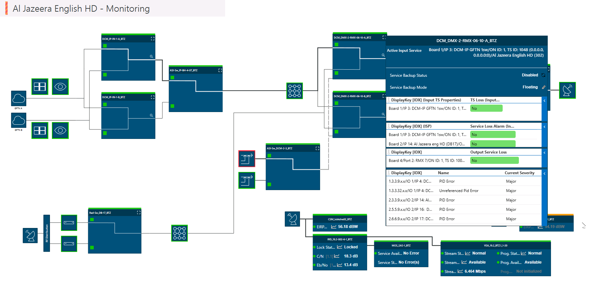Image resolution: width=610 pixels, height=295 pixels.
Task: Refresh Service Backup Status icon
Action: [x=544, y=75]
